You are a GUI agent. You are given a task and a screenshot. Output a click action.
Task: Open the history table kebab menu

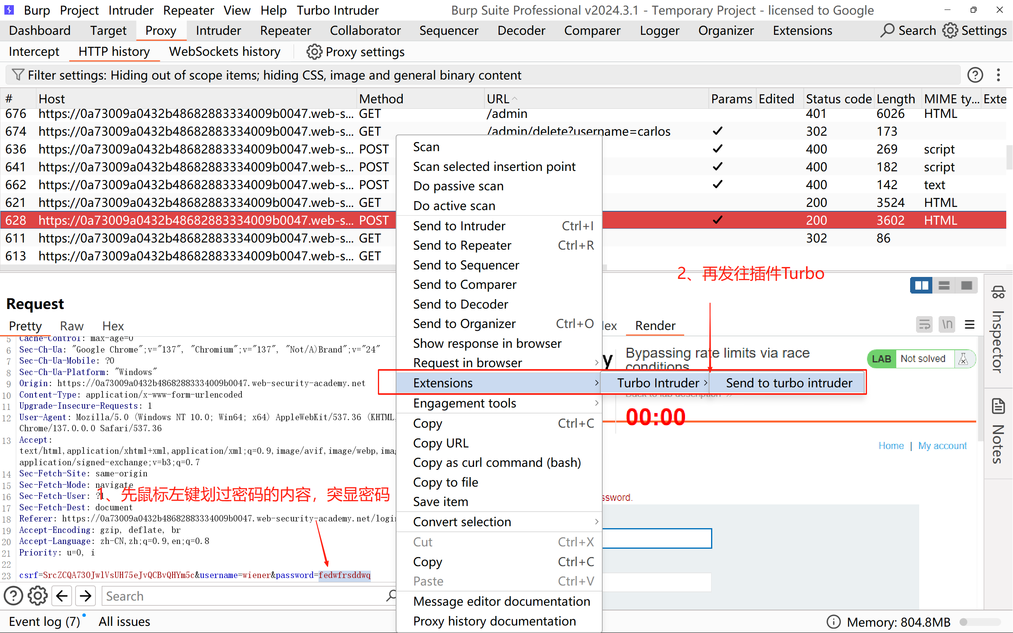998,75
